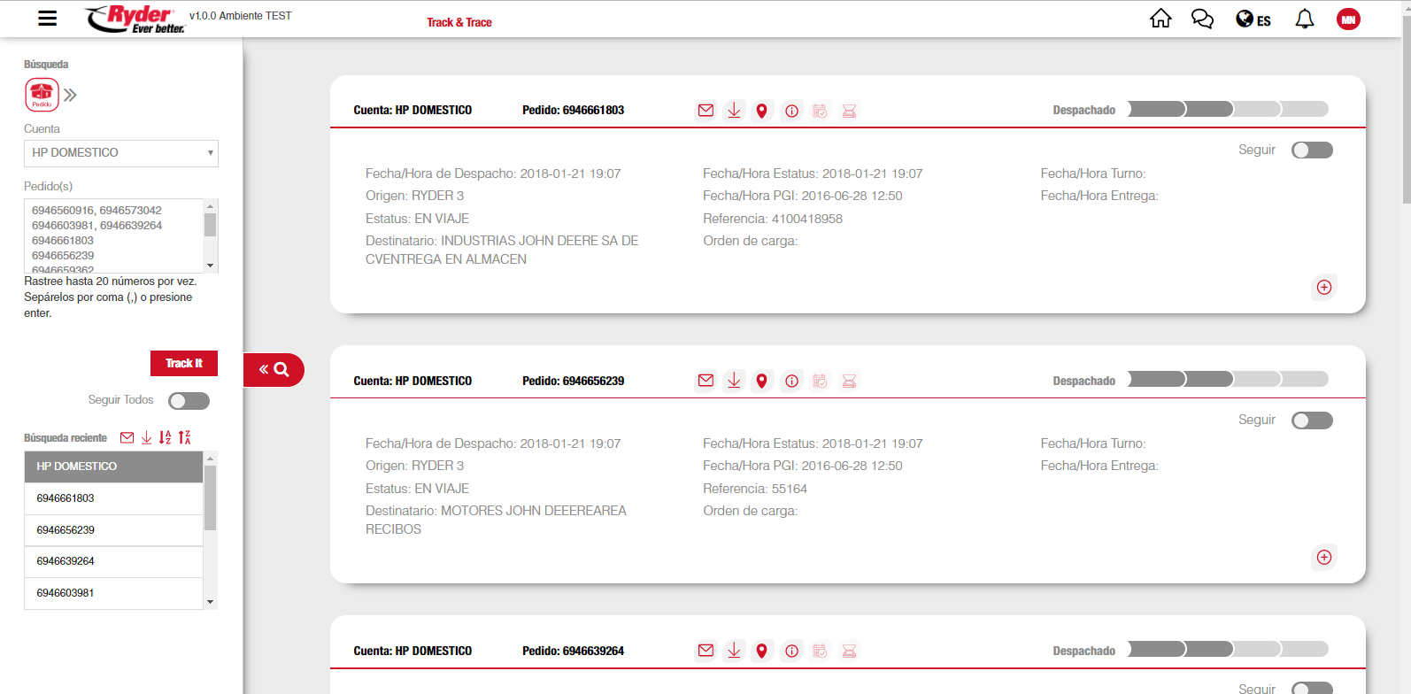The image size is (1411, 694).
Task: Show map location for order 6946661803
Action: [761, 111]
